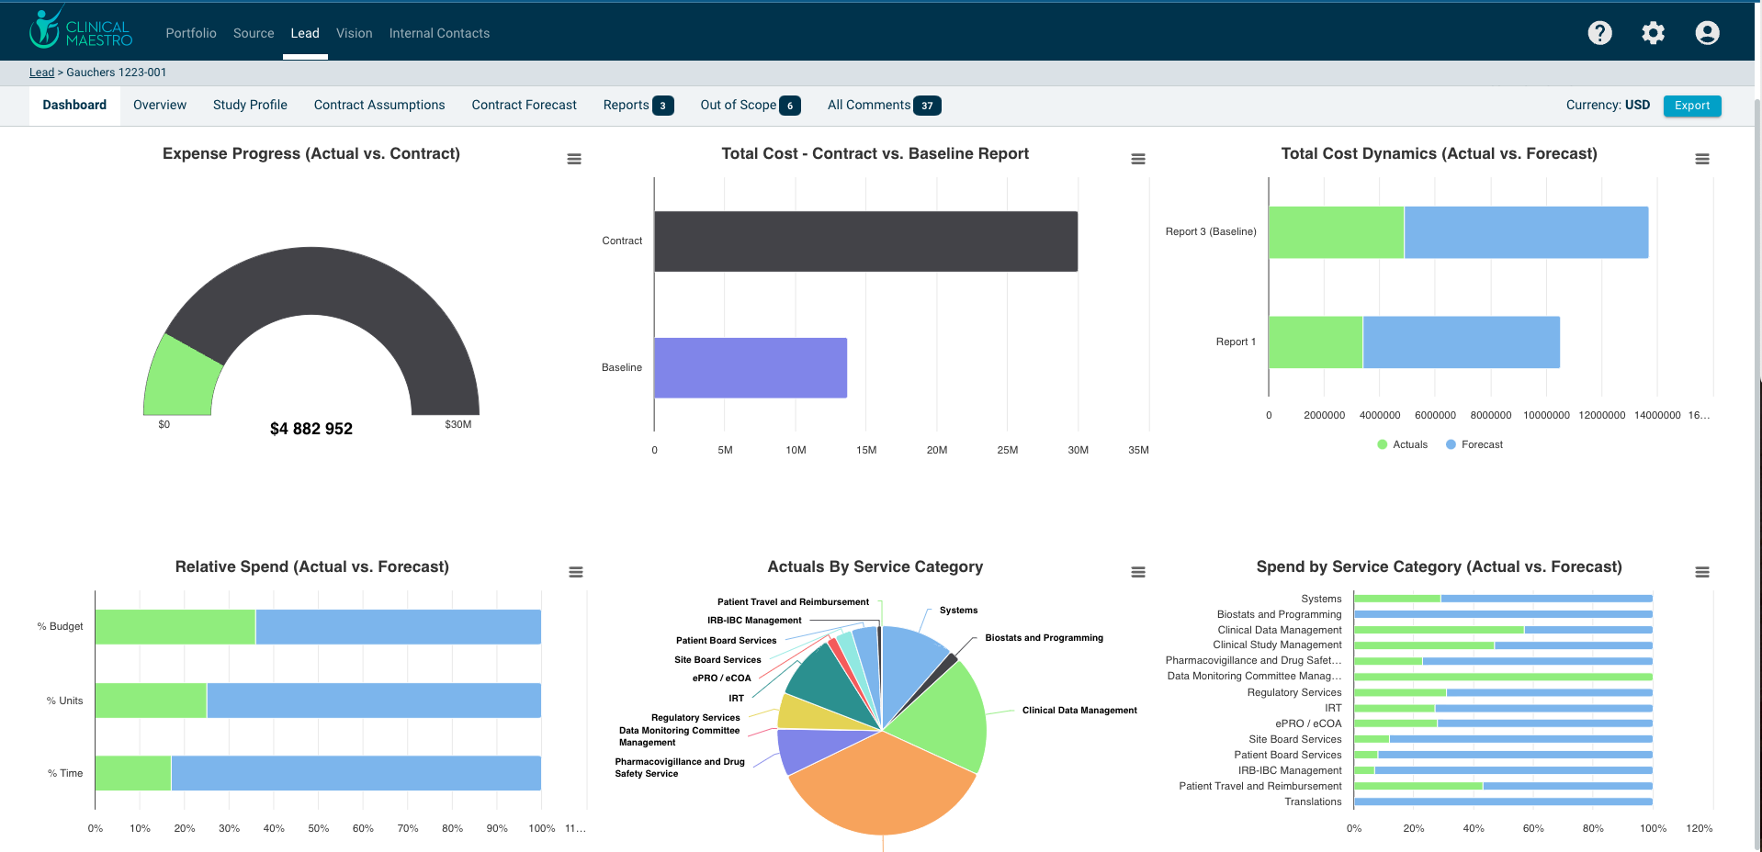Toggle Actuals series in chart legend
Screen dimensions: 1762x852
point(1402,444)
